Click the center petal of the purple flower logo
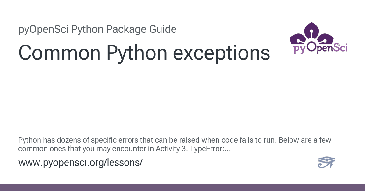 (x=312, y=30)
